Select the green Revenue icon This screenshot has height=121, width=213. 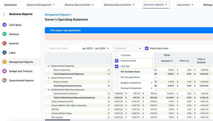pos(4,34)
